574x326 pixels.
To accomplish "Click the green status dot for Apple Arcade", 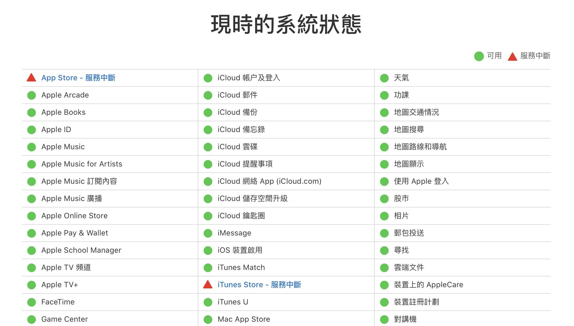I will pyautogui.click(x=32, y=95).
